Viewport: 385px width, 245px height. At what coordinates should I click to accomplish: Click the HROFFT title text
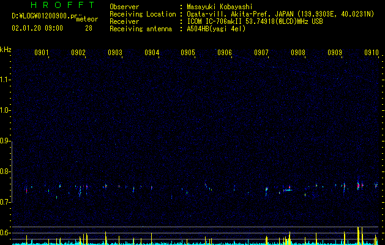[x=62, y=5]
